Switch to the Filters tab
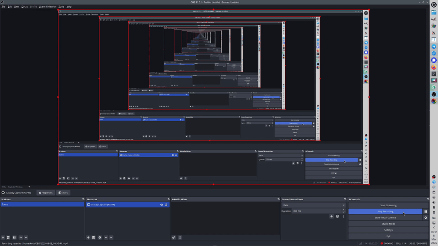 pos(63,193)
